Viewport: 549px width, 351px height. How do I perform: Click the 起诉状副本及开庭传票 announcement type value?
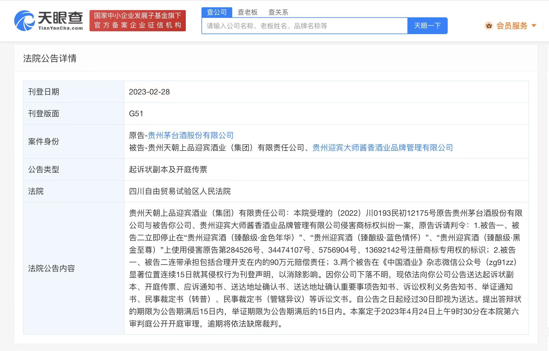coord(168,170)
